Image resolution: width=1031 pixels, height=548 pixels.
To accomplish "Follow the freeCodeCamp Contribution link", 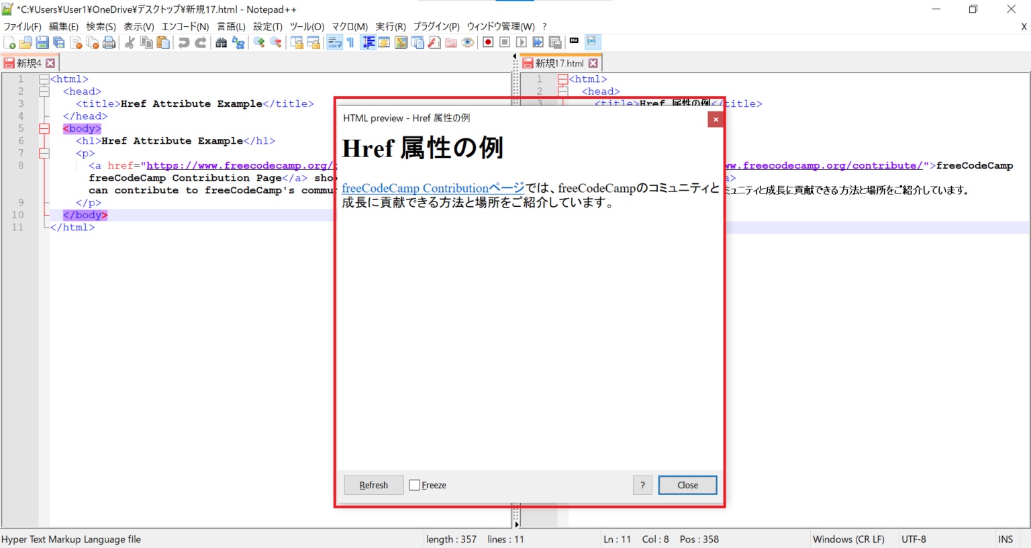I will click(x=432, y=188).
